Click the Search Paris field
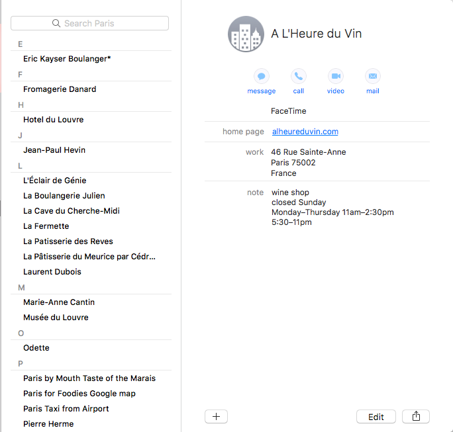This screenshot has width=453, height=432. (x=89, y=23)
